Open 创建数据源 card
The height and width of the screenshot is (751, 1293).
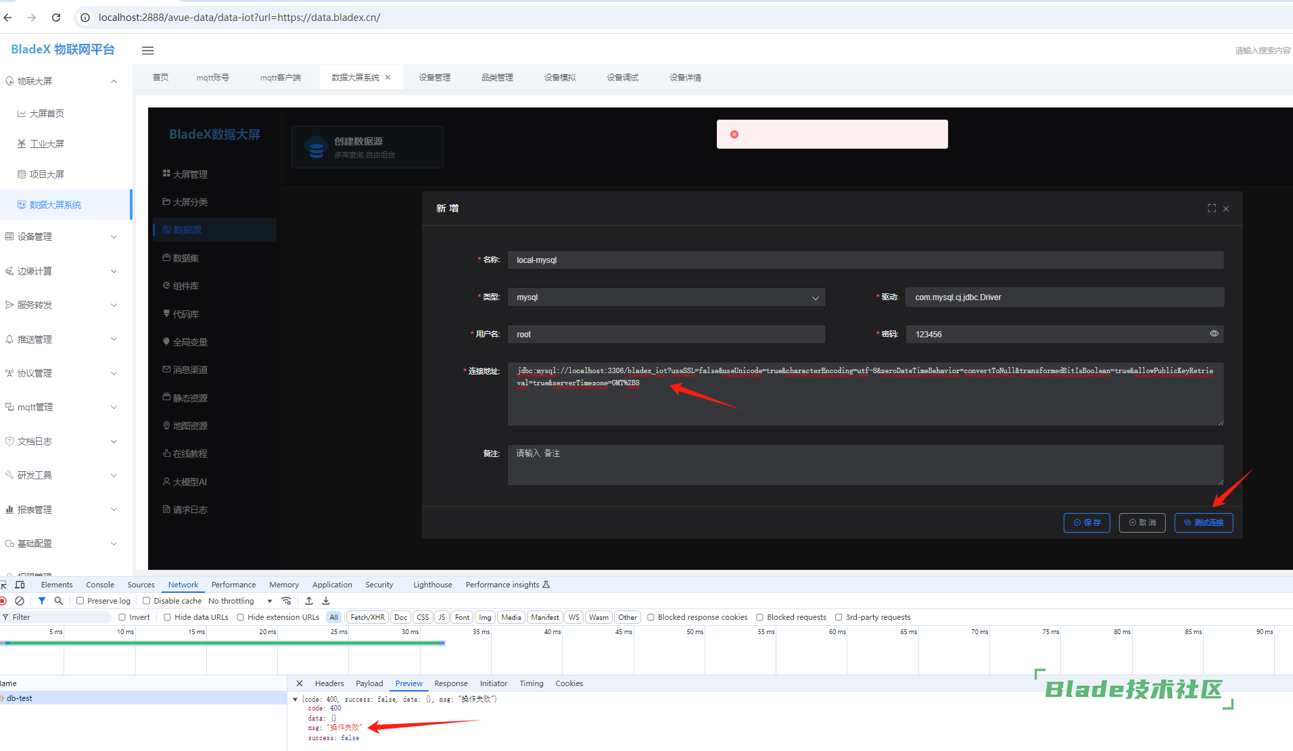[x=367, y=147]
